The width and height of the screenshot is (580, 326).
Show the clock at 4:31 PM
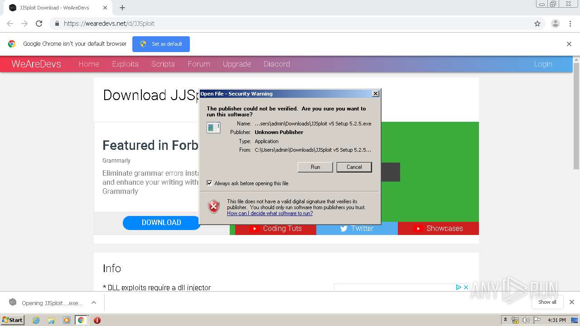tap(556, 320)
